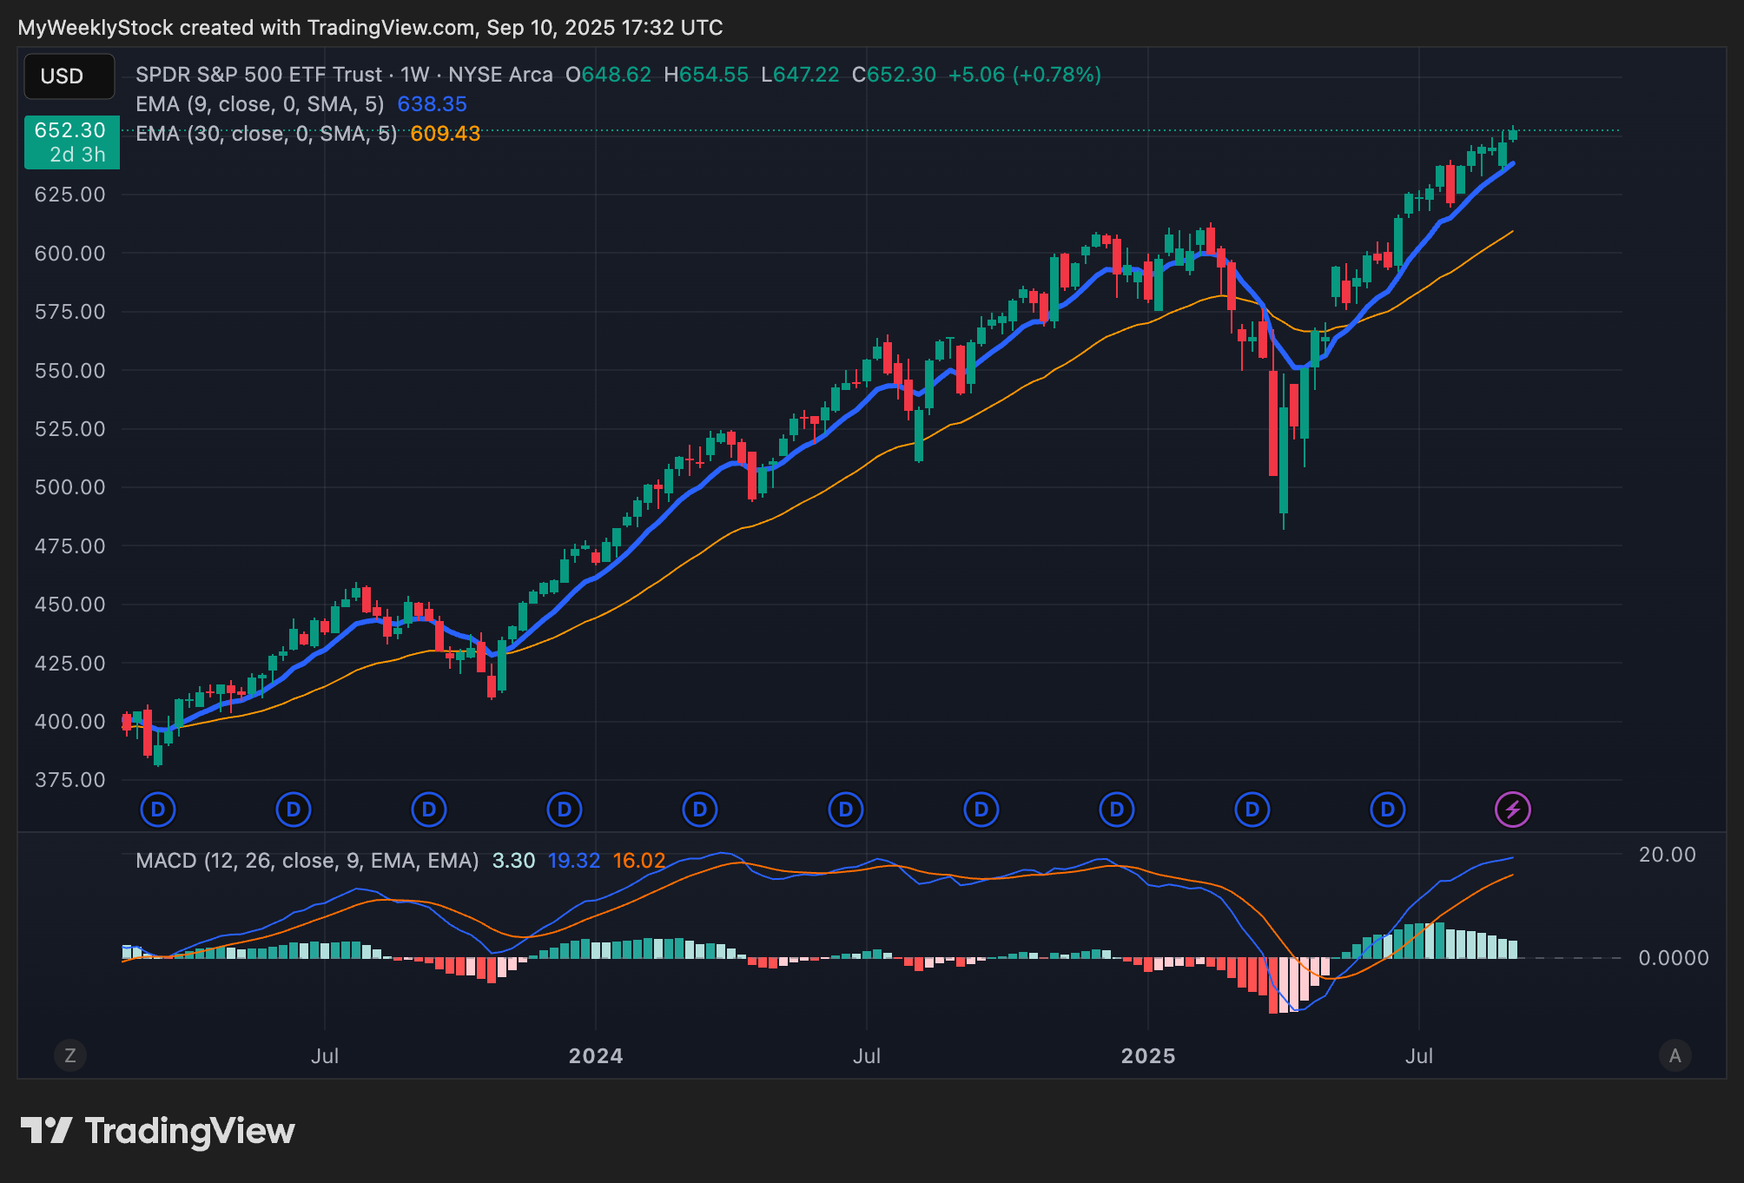Open the USD currency selector
This screenshot has width=1744, height=1183.
click(69, 76)
